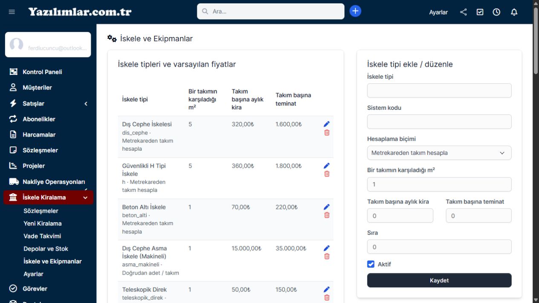Click the user profile avatar card
This screenshot has height=303, width=539.
tap(48, 45)
